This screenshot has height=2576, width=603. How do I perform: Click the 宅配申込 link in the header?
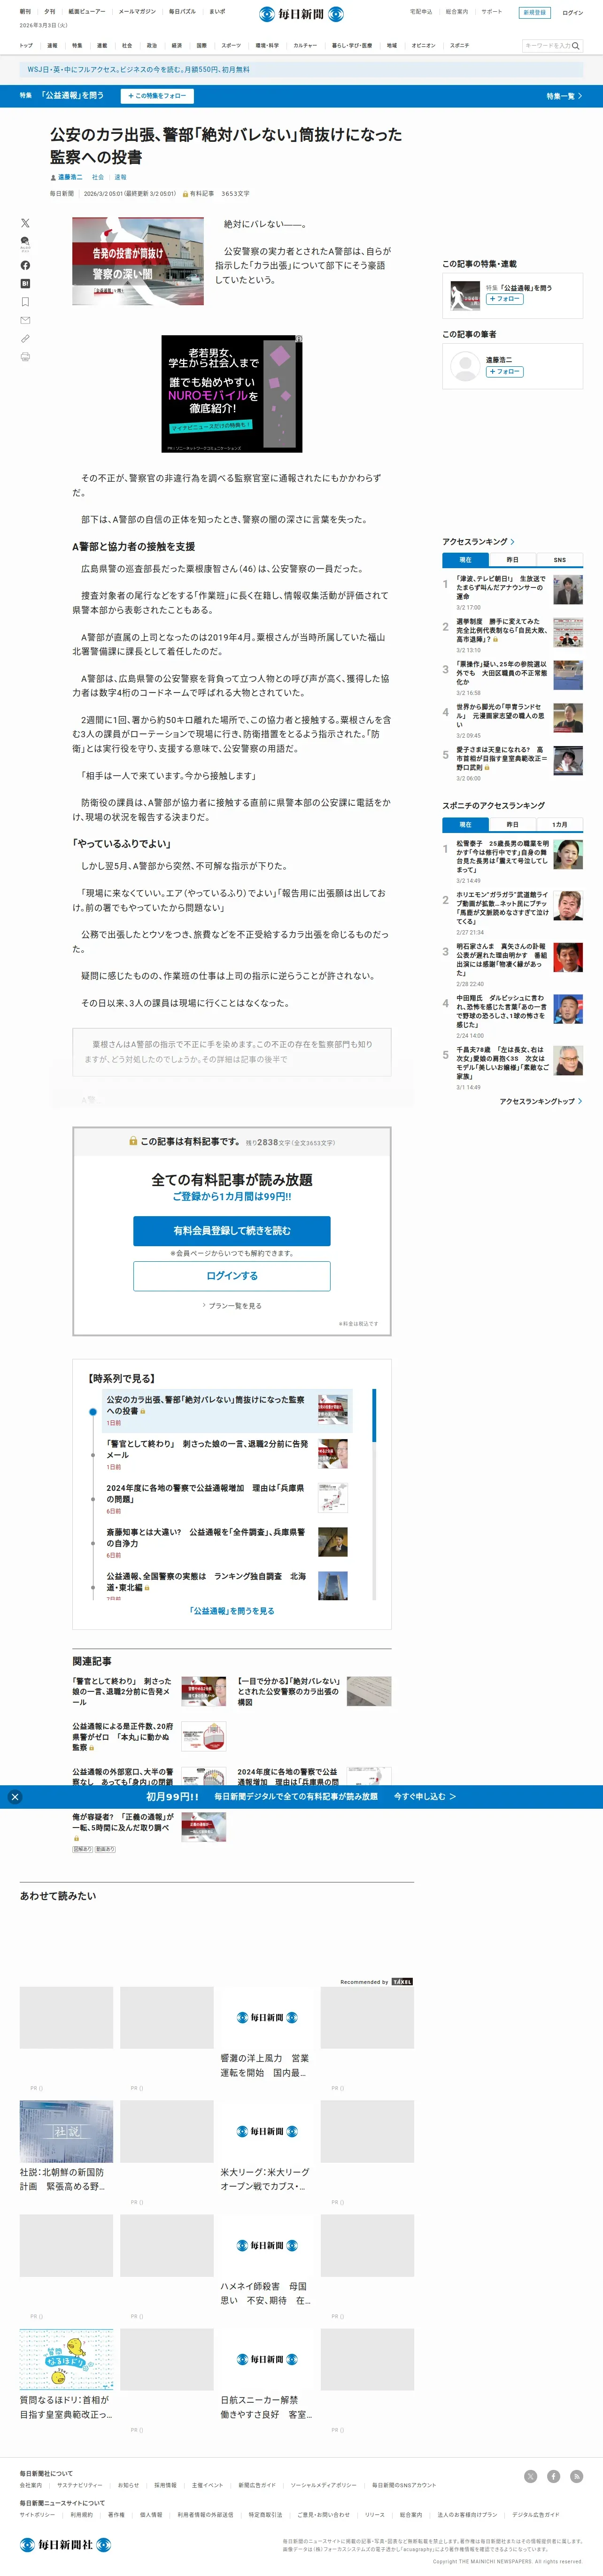pos(421,12)
